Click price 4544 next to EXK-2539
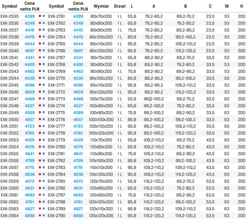 (29, 44)
